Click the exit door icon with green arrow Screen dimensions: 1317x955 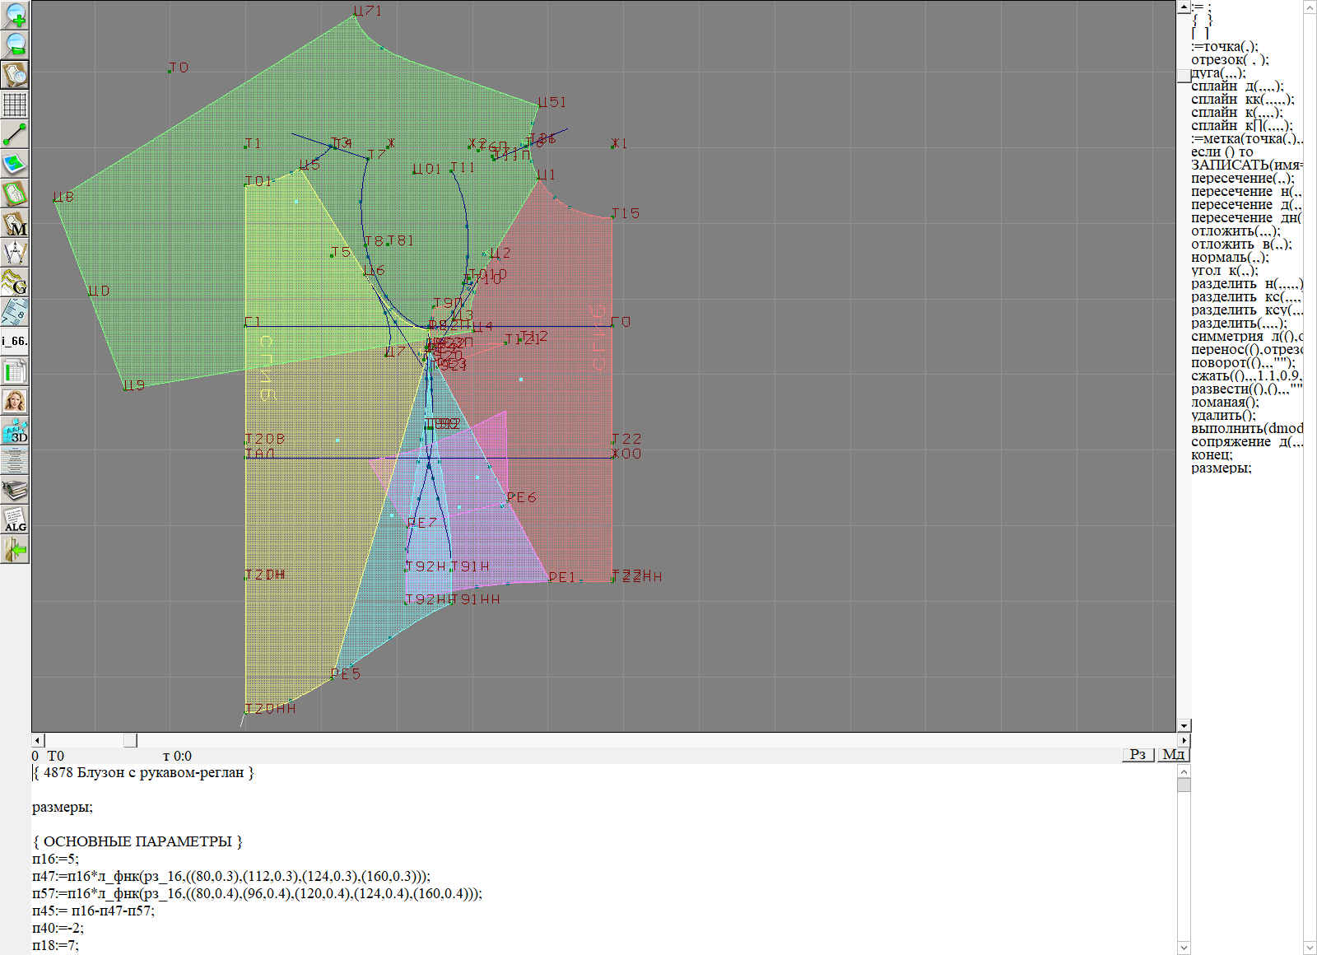coord(15,549)
